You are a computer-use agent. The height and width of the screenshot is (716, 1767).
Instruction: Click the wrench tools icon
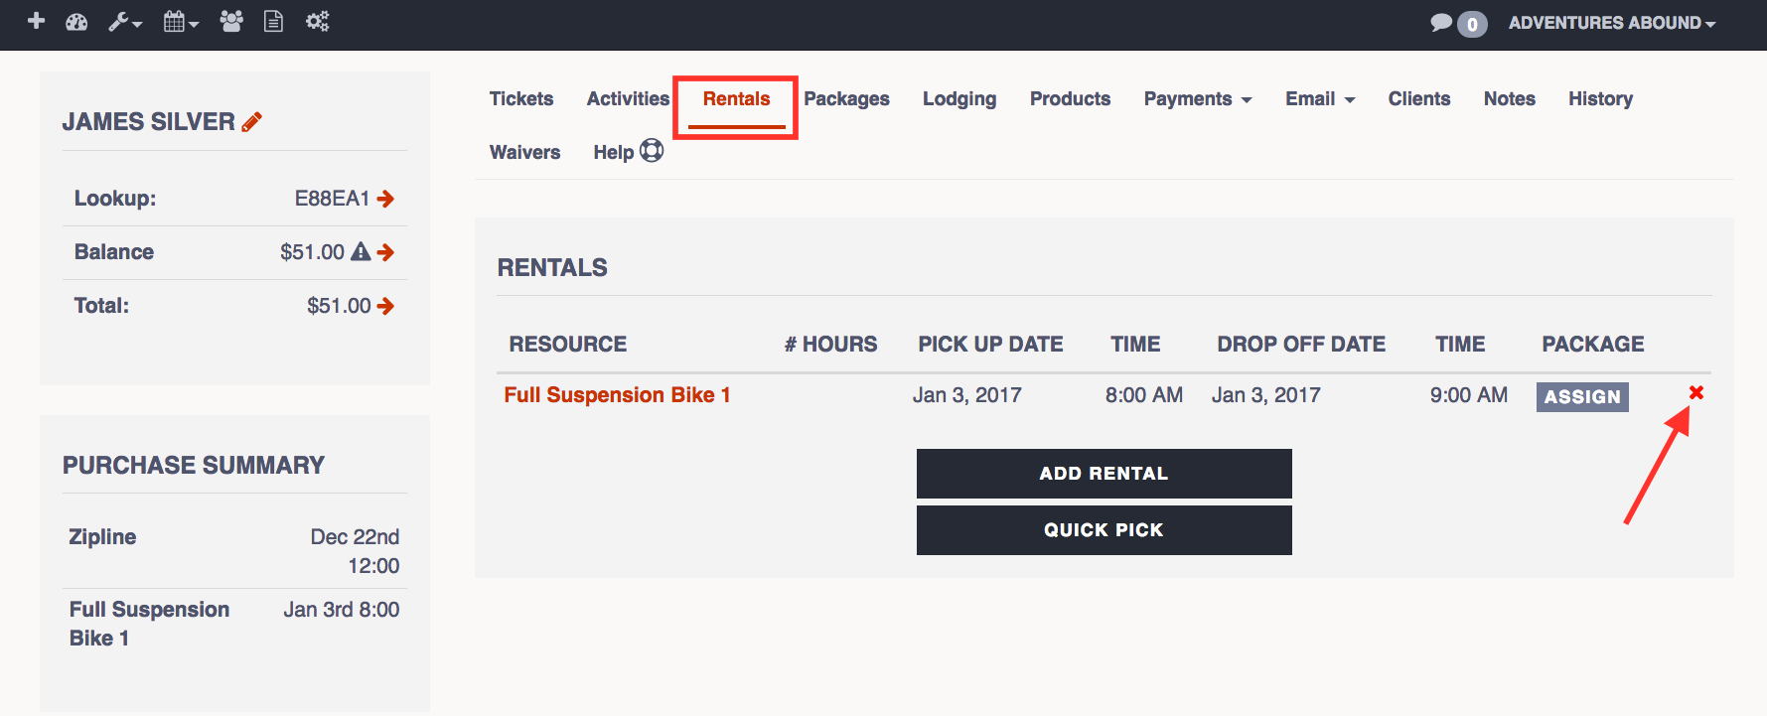(x=119, y=20)
